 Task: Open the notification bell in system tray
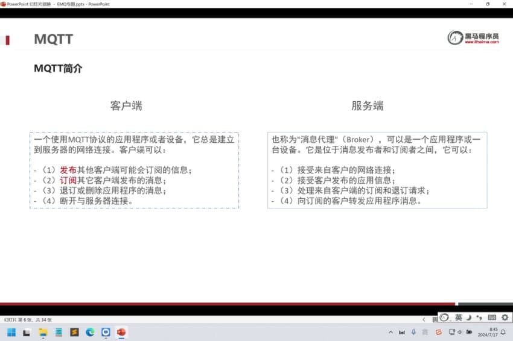coord(503,332)
